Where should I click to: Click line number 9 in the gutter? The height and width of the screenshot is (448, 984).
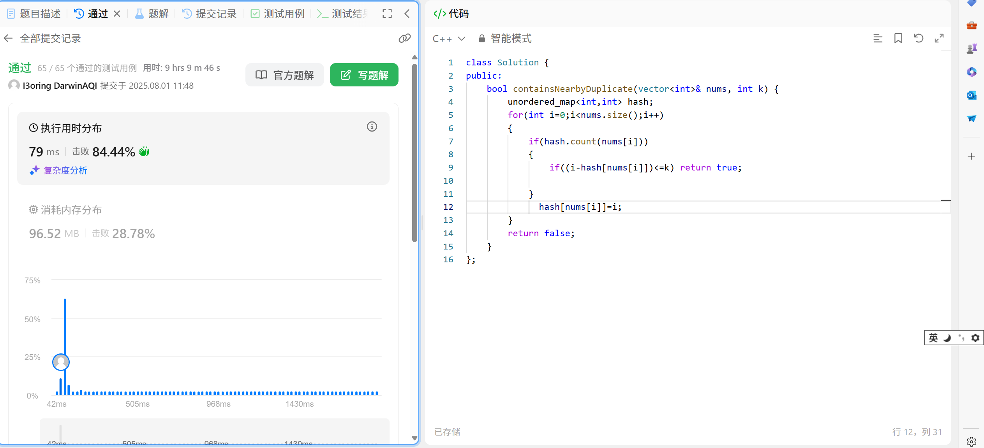coord(451,168)
